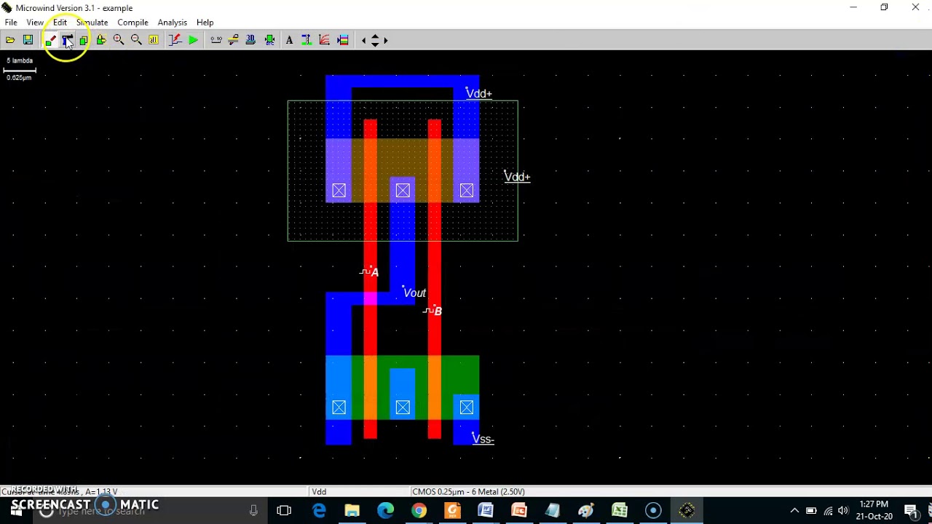Click the view all icon

coord(154,40)
